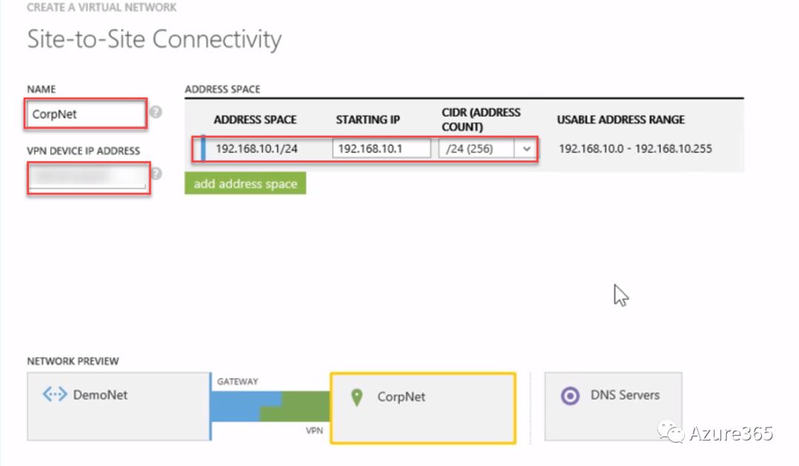The height and width of the screenshot is (466, 799).
Task: Click the help icon beside VPN Device IP Address
Action: coord(156,174)
